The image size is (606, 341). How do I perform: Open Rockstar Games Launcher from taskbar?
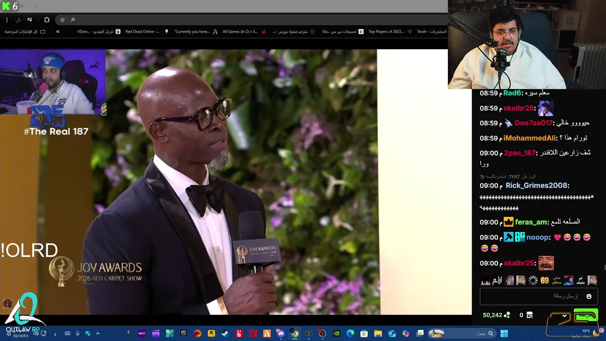tap(211, 333)
